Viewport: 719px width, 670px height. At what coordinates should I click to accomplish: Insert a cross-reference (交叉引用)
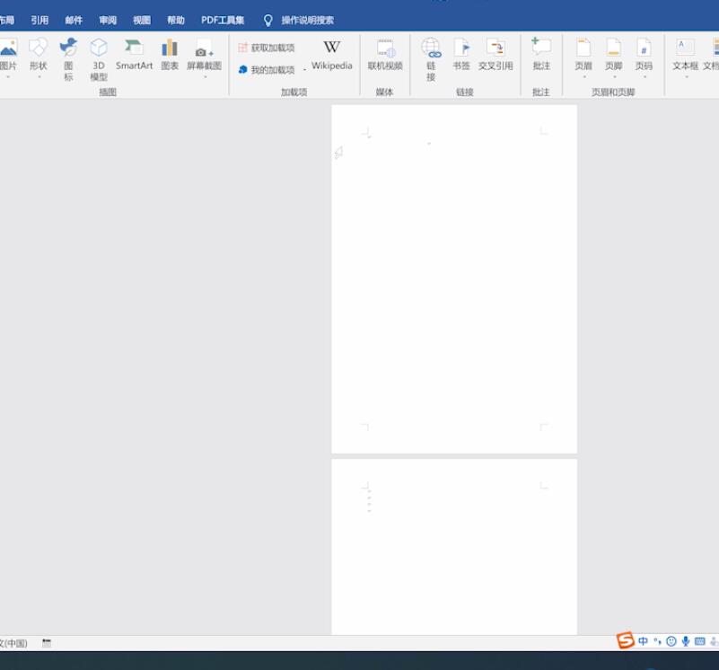(x=495, y=55)
